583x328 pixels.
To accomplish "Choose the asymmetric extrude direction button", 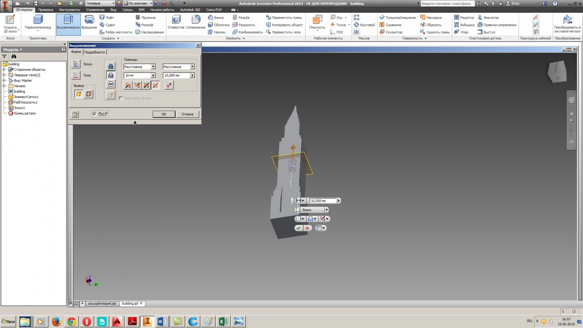I will click(155, 85).
